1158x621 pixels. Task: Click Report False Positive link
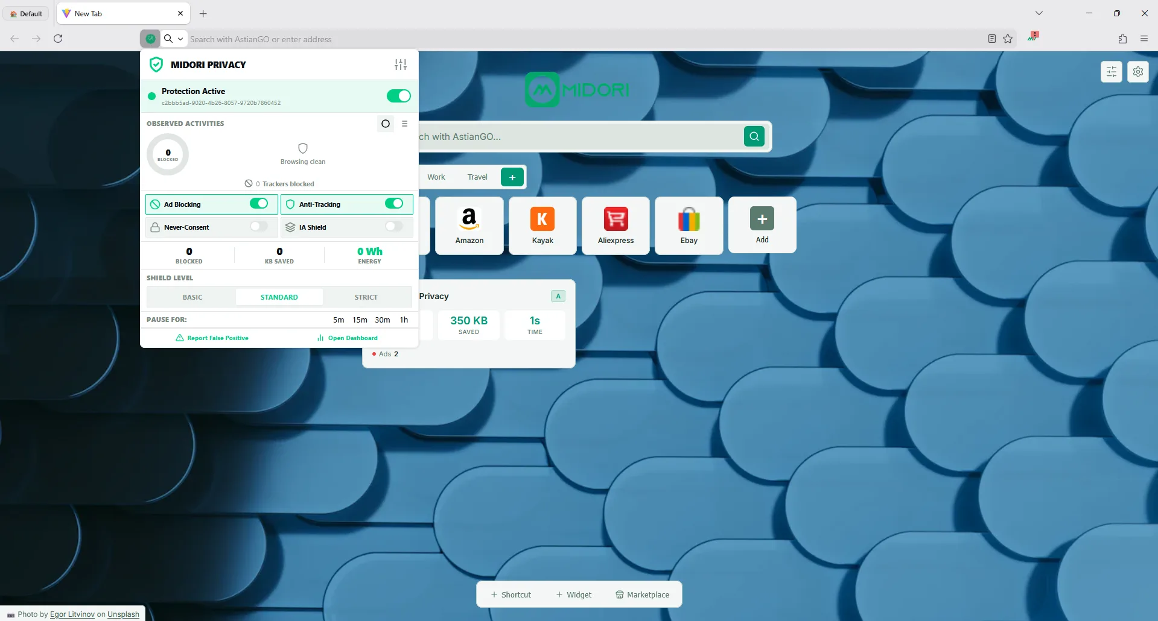click(212, 338)
